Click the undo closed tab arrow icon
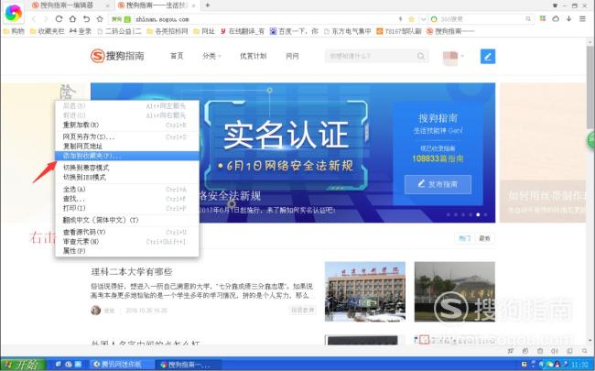The height and width of the screenshot is (371, 595). click(86, 19)
